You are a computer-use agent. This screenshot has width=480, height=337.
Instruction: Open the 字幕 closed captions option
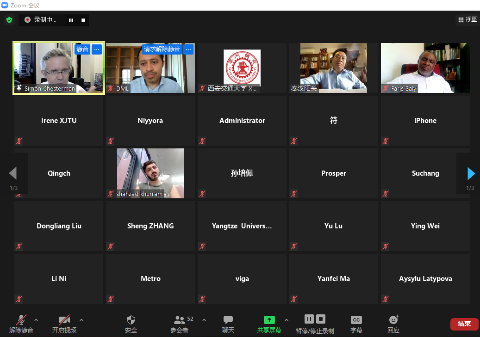(356, 320)
